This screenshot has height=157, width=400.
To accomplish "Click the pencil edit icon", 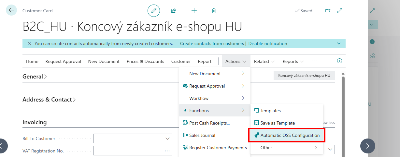I will [x=154, y=11].
